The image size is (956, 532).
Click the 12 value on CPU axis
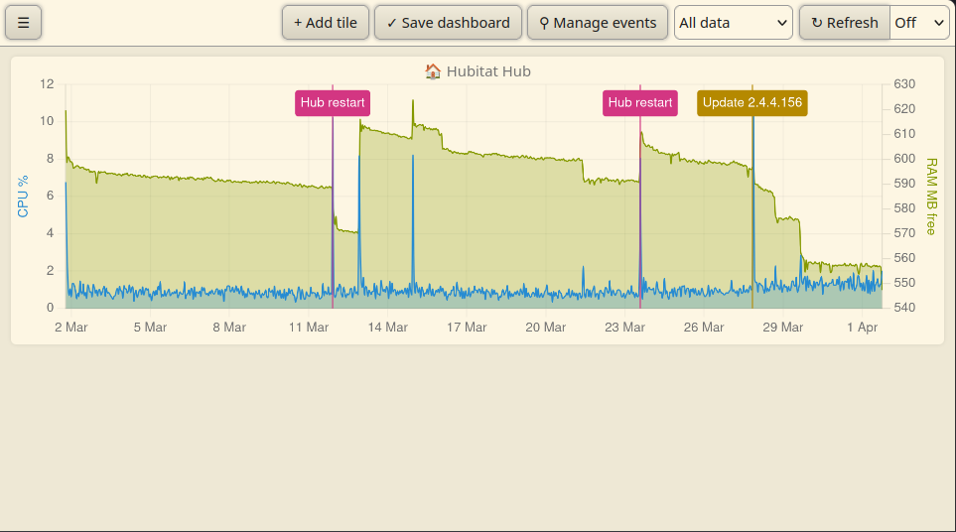47,84
